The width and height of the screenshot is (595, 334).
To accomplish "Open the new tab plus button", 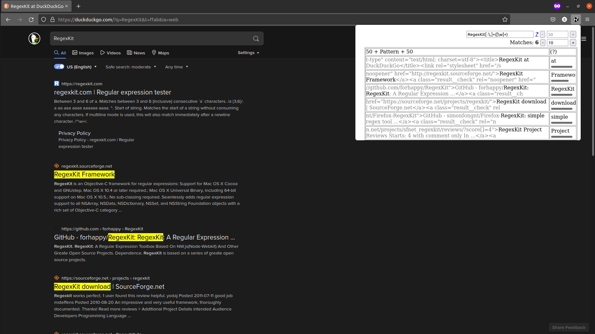I will pos(79,6).
